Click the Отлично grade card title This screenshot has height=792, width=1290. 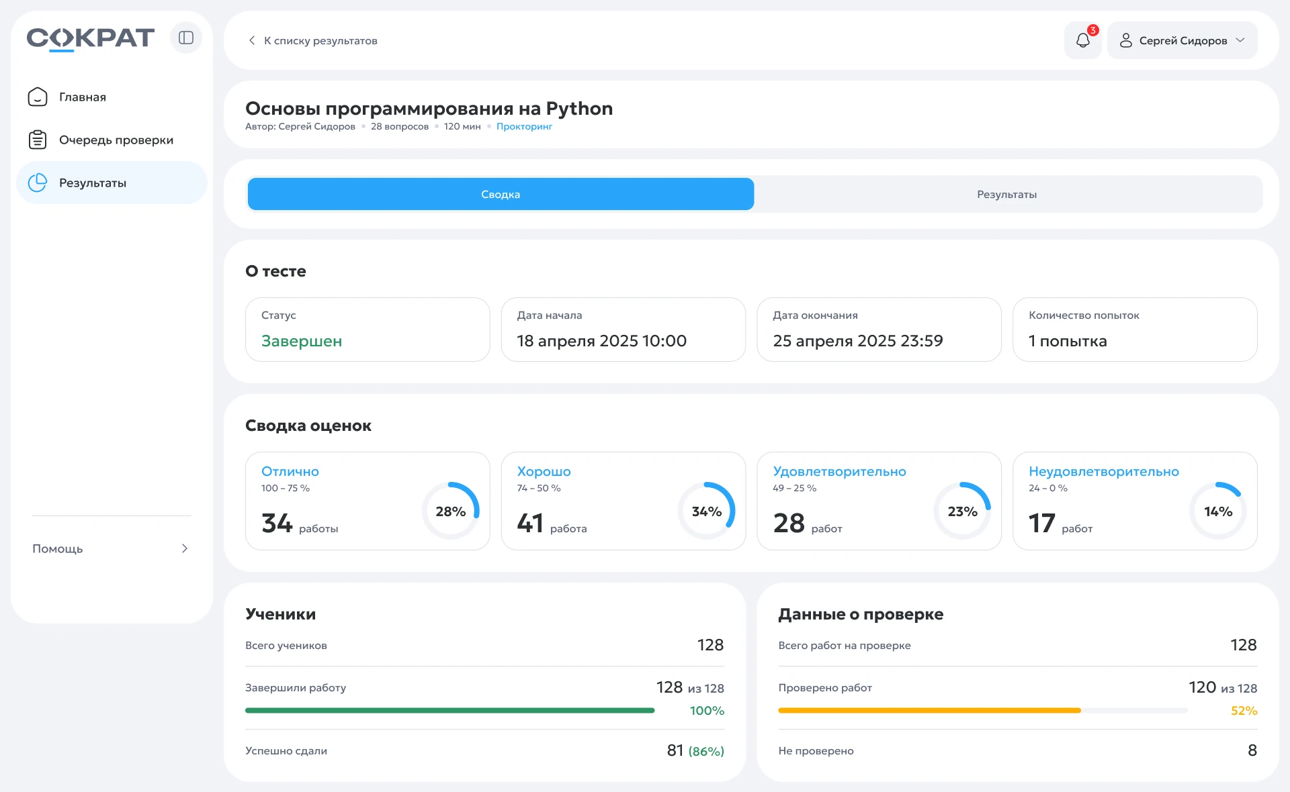coord(290,471)
